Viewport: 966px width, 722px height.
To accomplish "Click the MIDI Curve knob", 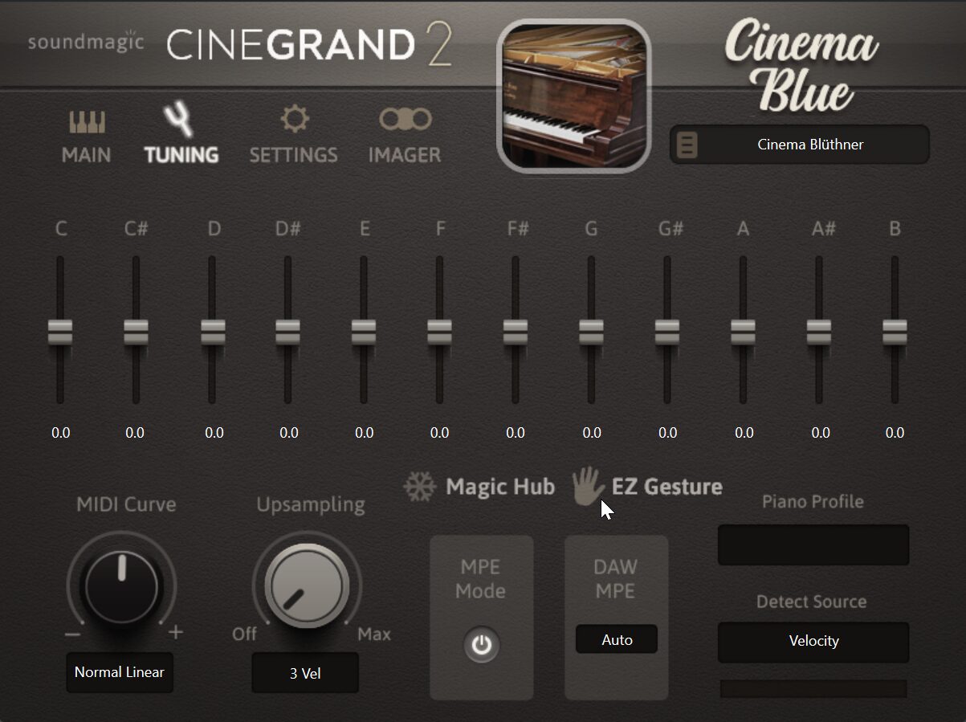I will pyautogui.click(x=121, y=585).
